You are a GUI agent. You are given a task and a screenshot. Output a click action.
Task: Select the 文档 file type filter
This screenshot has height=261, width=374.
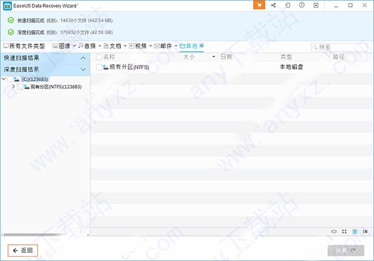[x=113, y=46]
